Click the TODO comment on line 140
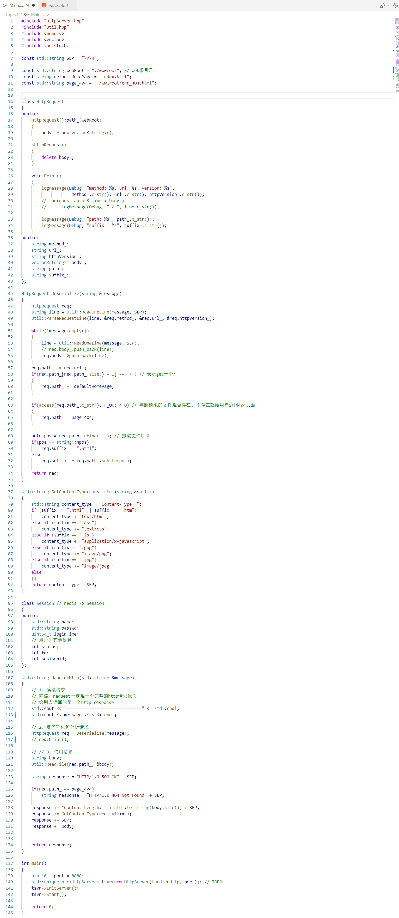Screen dimensions: 399x918 pyautogui.click(x=213, y=882)
